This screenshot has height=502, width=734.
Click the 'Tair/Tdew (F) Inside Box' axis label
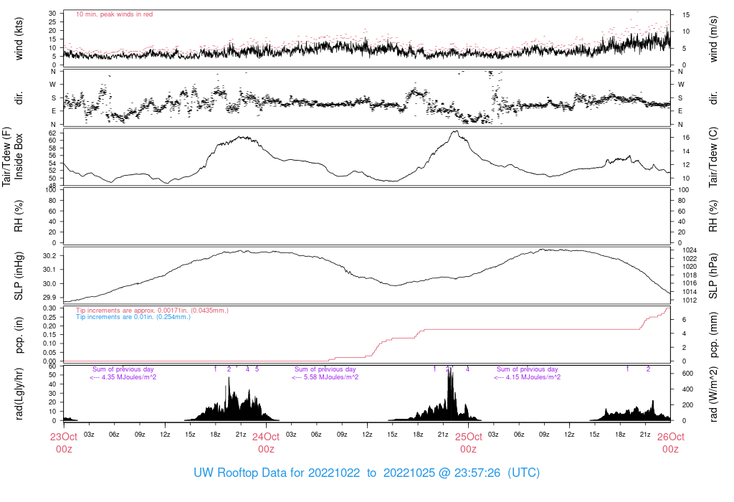(x=13, y=156)
